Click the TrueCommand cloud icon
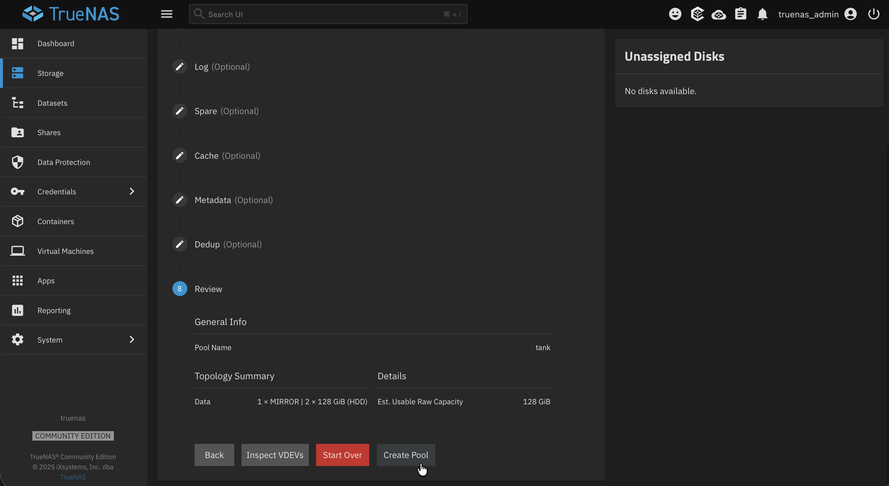Viewport: 889px width, 486px height. coord(718,14)
